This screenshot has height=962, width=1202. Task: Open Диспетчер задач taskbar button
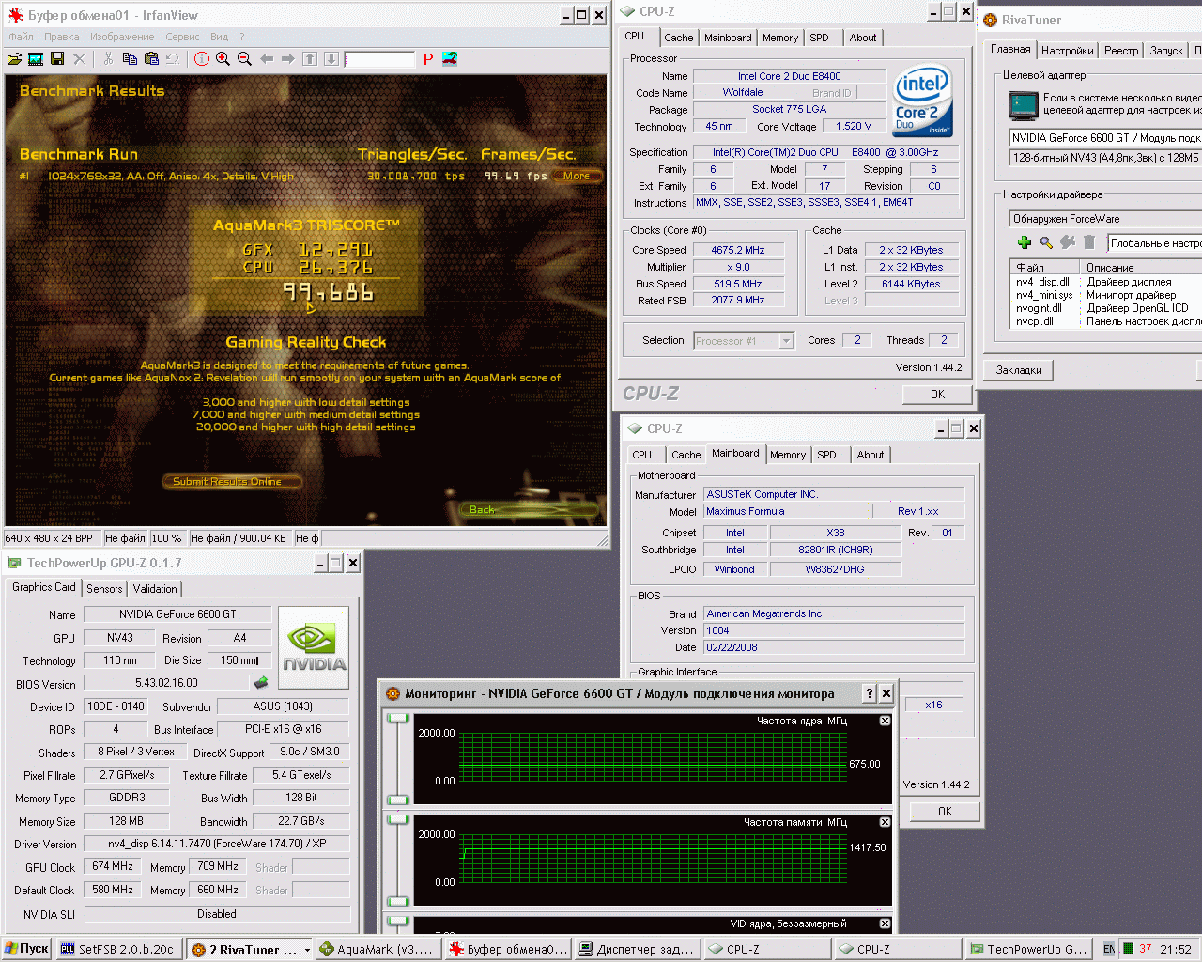[638, 949]
